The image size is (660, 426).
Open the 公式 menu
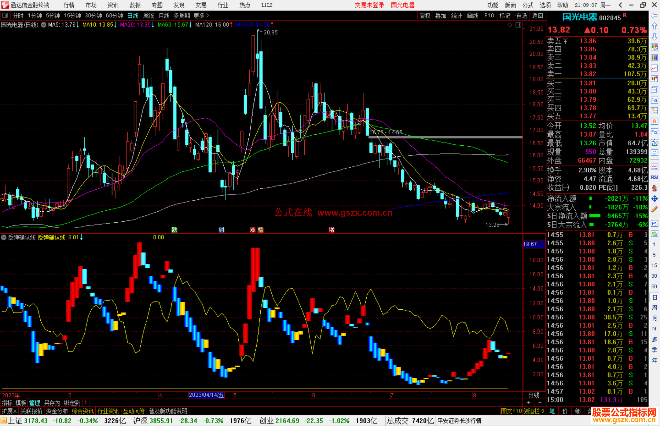tap(528, 5)
